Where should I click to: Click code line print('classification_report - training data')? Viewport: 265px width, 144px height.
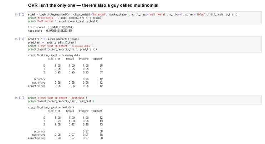(60, 46)
